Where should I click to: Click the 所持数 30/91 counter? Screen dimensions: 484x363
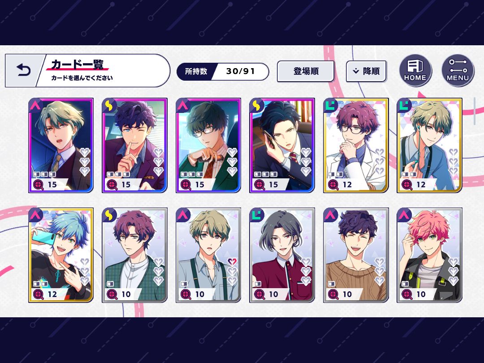[223, 71]
